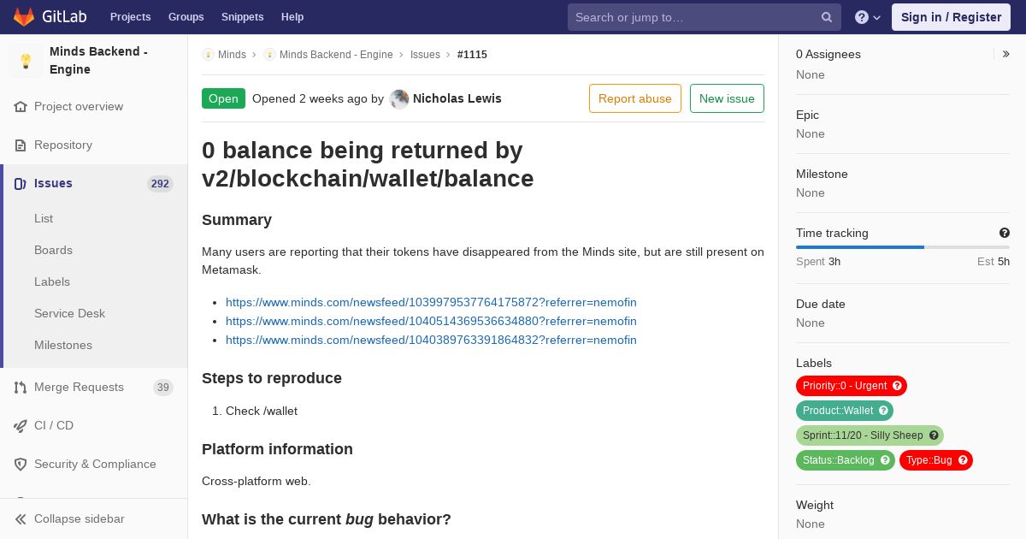Click the search magnifier icon
This screenshot has width=1026, height=539.
pyautogui.click(x=827, y=17)
